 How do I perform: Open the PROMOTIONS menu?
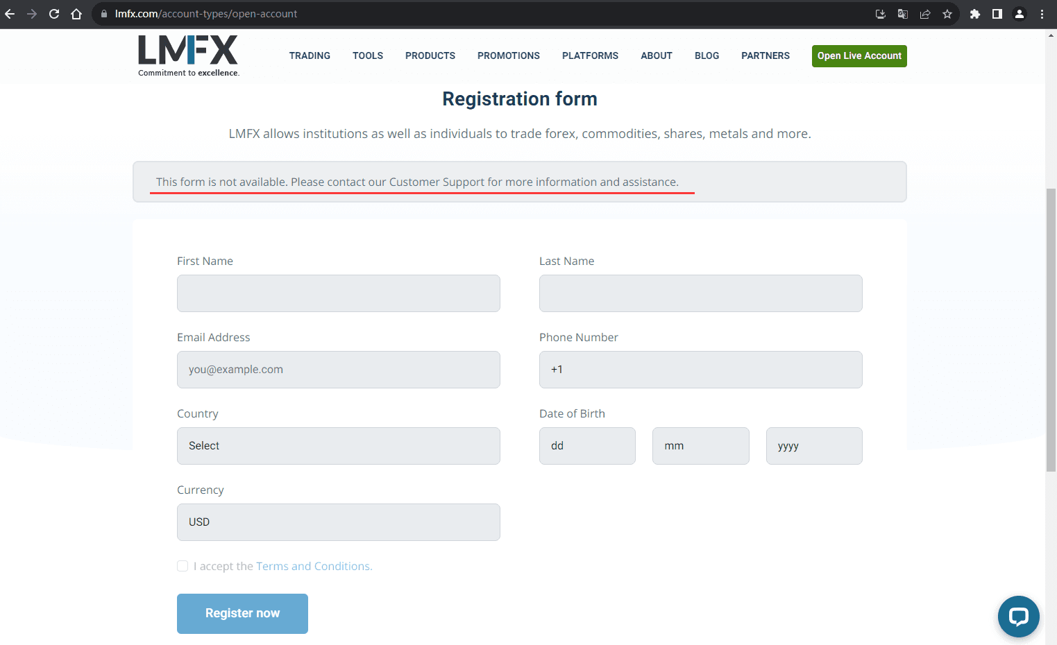pyautogui.click(x=509, y=55)
